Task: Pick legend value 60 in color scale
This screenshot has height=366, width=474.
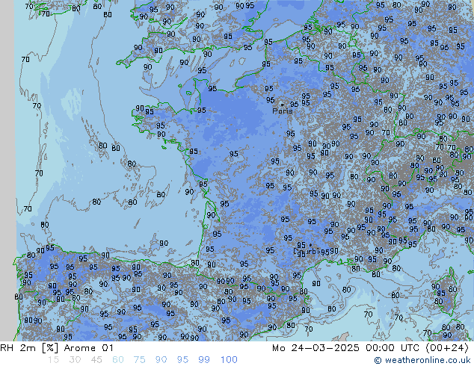Action: pyautogui.click(x=118, y=360)
